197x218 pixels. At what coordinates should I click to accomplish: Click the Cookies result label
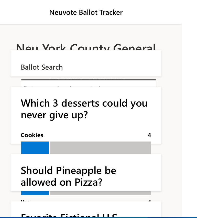pos(32,135)
